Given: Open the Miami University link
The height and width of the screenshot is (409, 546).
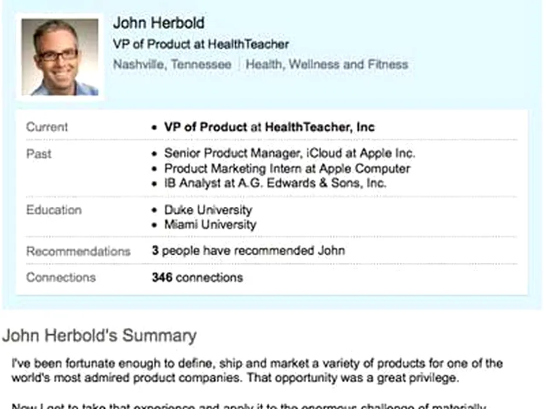Looking at the screenshot, I should (210, 224).
